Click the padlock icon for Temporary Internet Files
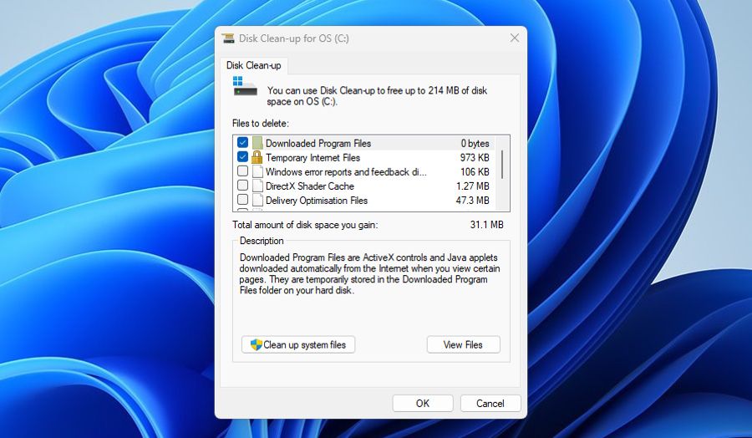The image size is (752, 438). tap(257, 157)
